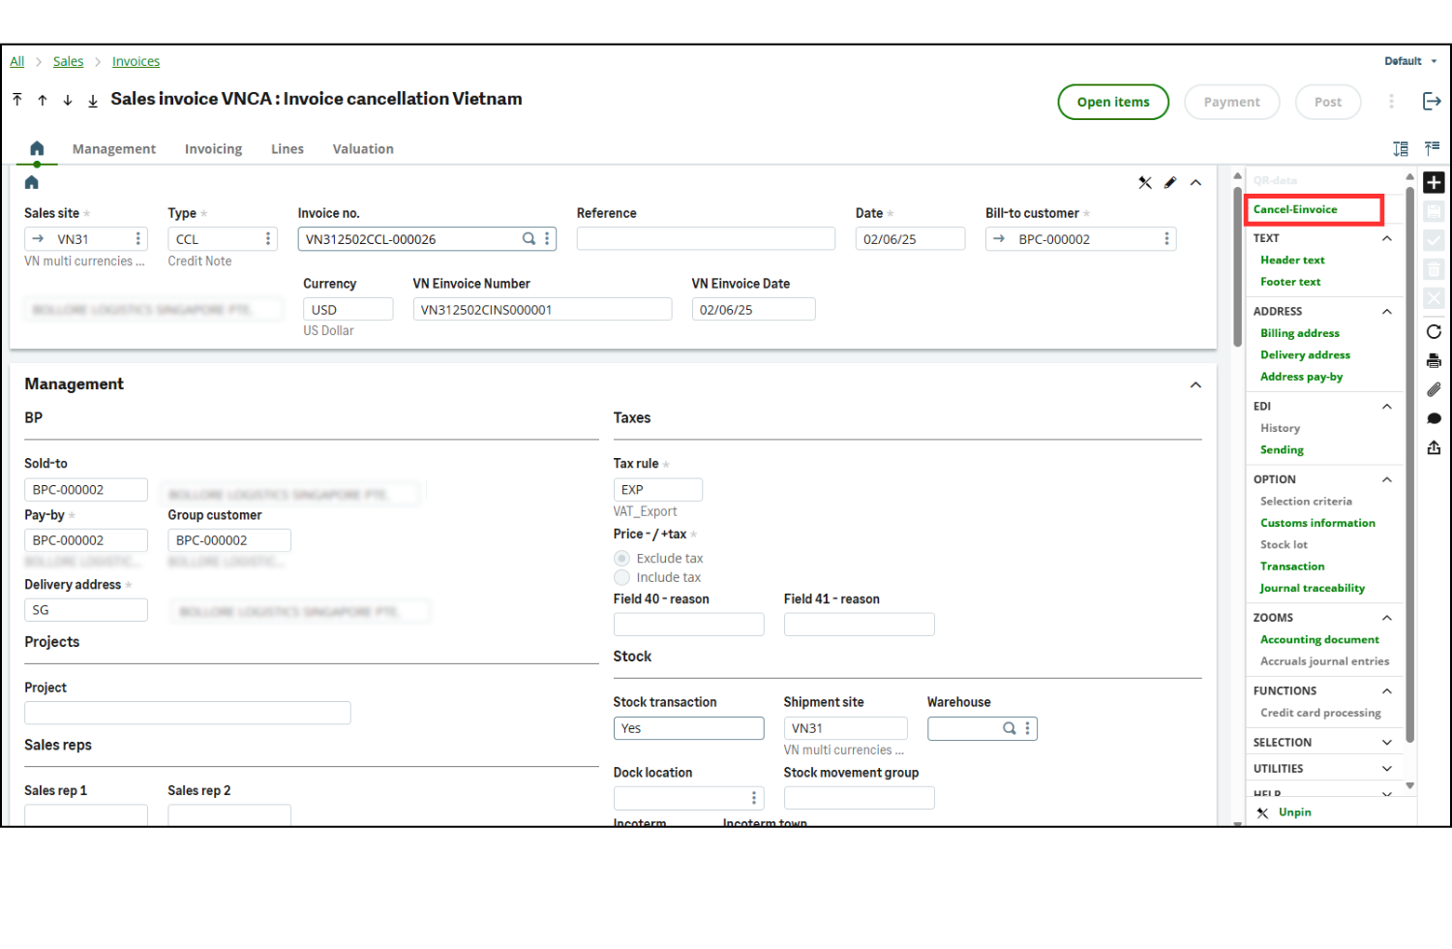Click the Cancel-Einvoice link
The width and height of the screenshot is (1452, 949).
point(1295,209)
